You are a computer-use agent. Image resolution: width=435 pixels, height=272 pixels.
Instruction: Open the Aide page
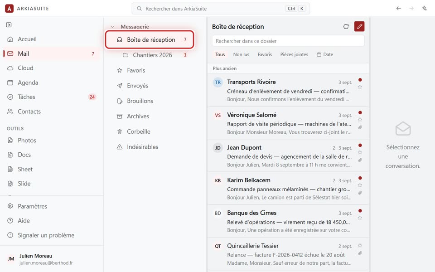point(52,221)
